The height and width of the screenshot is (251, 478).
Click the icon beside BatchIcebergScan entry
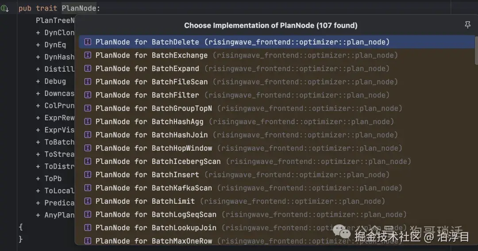click(x=88, y=161)
